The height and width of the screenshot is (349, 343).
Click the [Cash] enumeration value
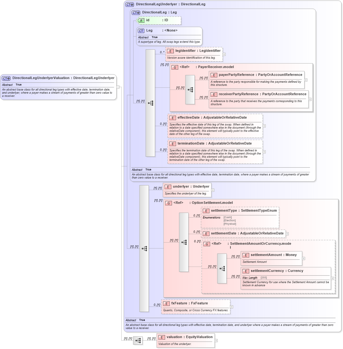pos(228,218)
